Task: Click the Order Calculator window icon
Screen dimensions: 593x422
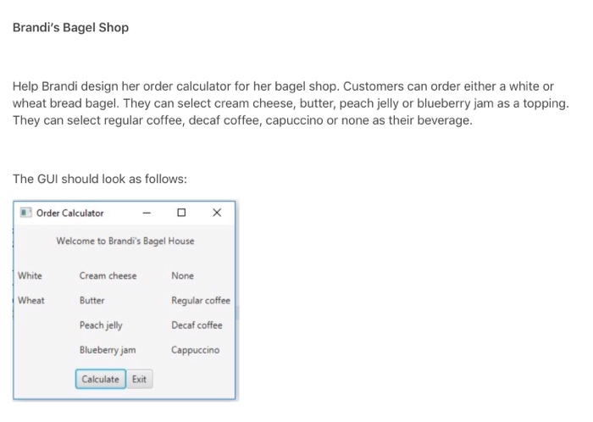Action: [25, 213]
